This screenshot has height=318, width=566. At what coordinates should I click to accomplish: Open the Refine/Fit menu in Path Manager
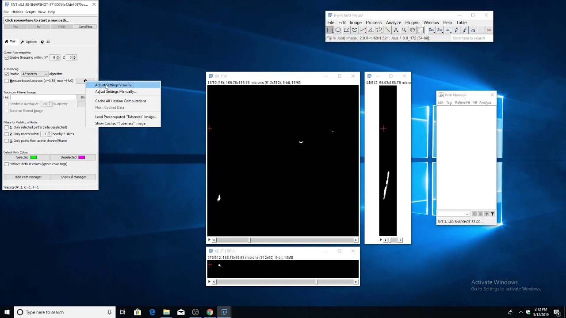point(463,102)
